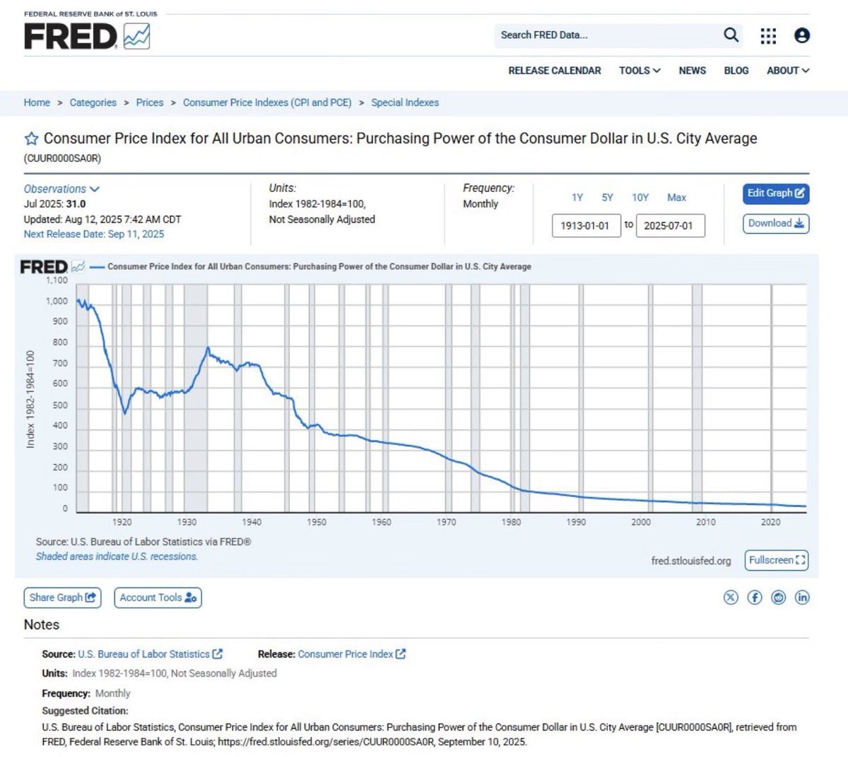
Task: Select the Max date range
Action: (x=677, y=198)
